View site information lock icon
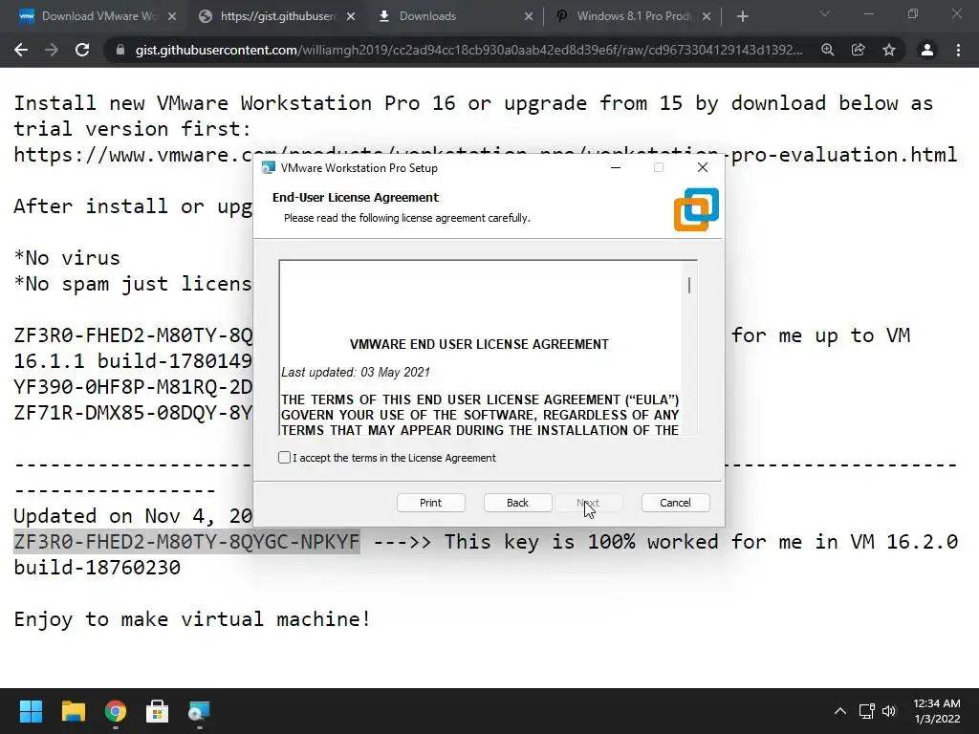The image size is (979, 734). [120, 50]
